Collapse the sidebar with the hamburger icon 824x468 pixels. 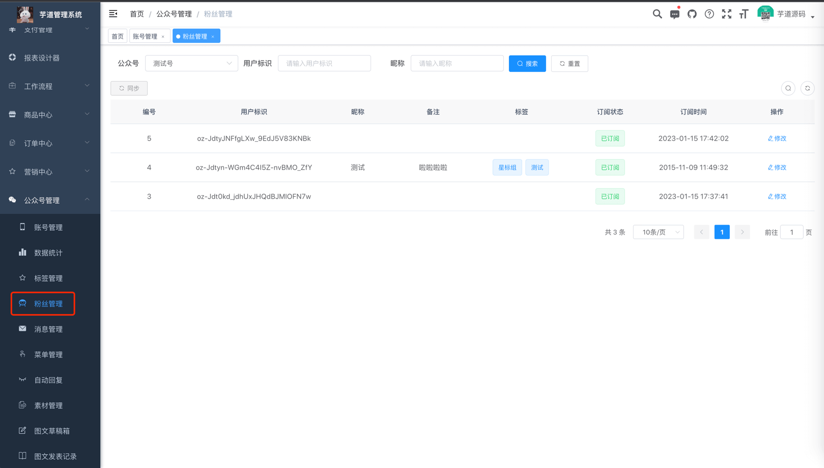point(113,14)
